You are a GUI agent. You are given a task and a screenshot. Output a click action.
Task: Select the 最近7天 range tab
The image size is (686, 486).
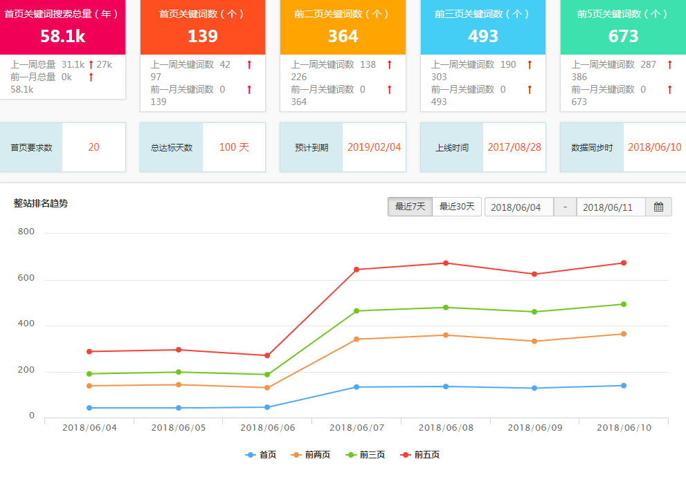click(x=410, y=207)
